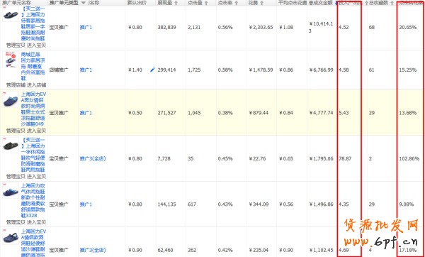The image size is (425, 257).
Task: Select the 2,131 clicks cell
Action: click(194, 28)
